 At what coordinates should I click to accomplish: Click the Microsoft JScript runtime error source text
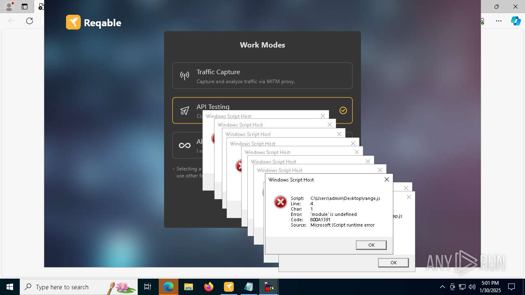342,225
